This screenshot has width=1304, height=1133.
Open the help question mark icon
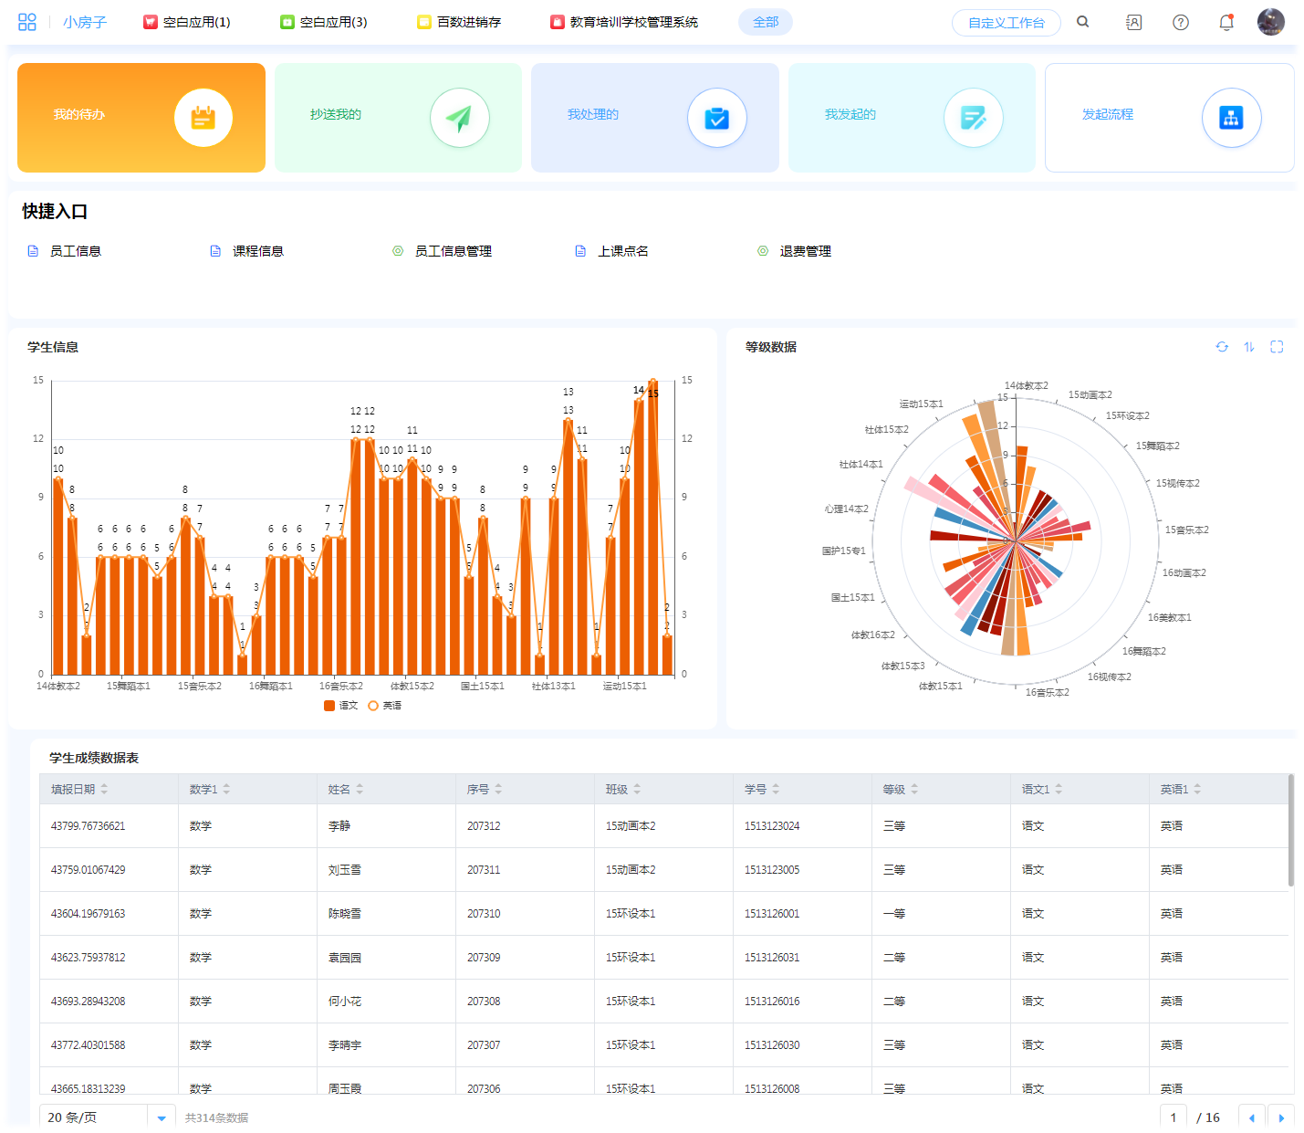click(x=1181, y=23)
